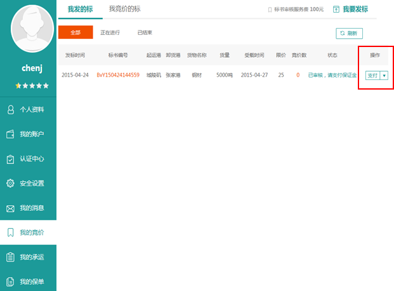Click the upload icon beside 我要发标
The width and height of the screenshot is (394, 291).
point(336,10)
